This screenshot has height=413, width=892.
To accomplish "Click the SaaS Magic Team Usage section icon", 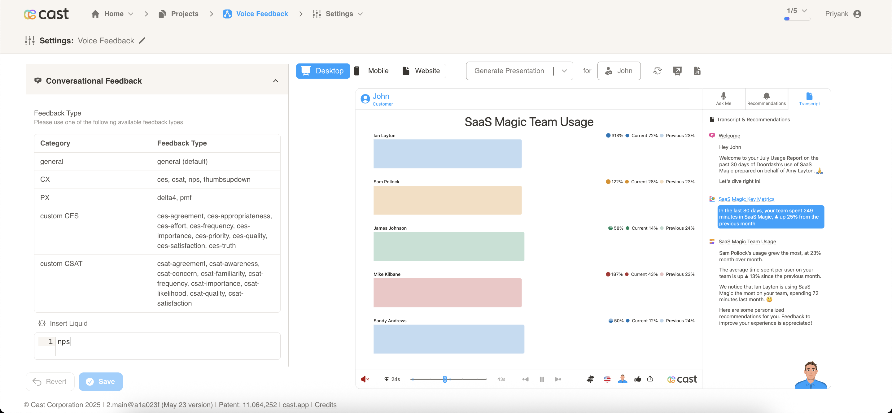I will (712, 241).
